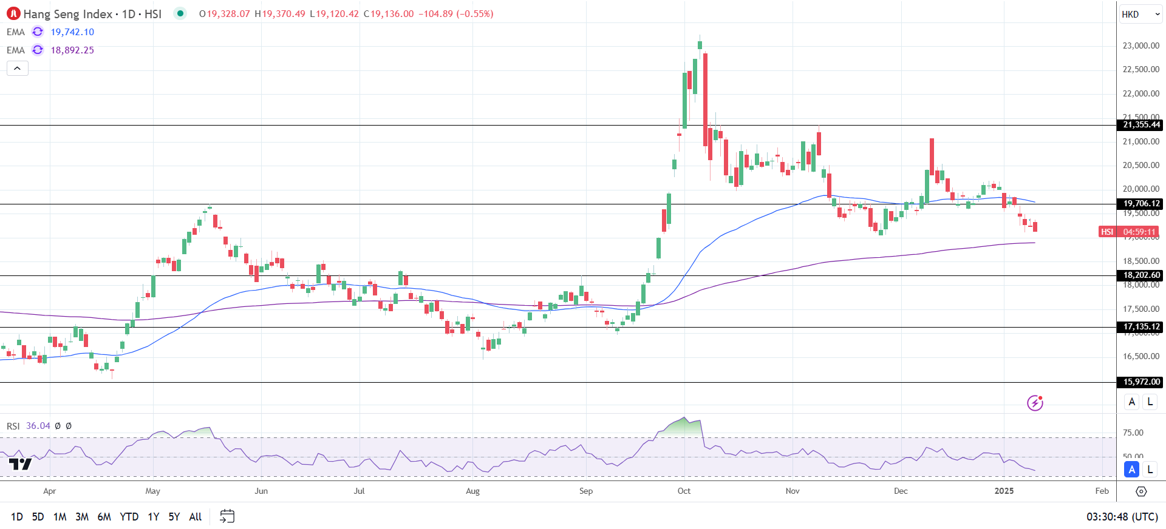Open the go-to-date calendar icon
This screenshot has height=529, width=1166.
point(227,516)
